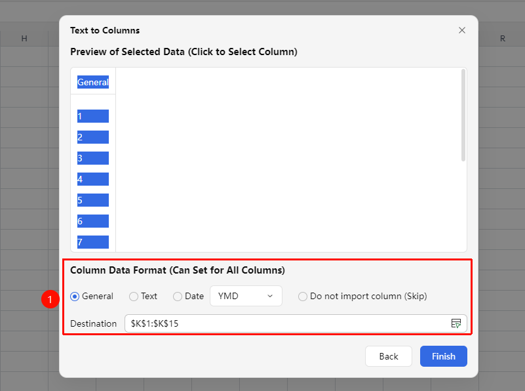This screenshot has width=525, height=391.
Task: Select column R header in the spreadsheet
Action: pyautogui.click(x=502, y=39)
